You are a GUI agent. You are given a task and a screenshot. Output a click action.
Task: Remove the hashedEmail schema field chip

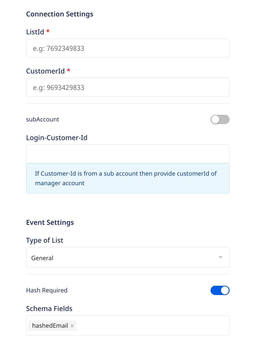(x=72, y=326)
